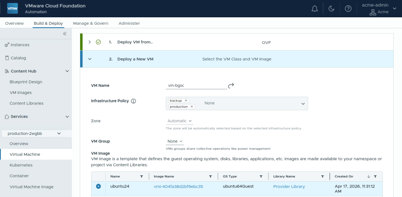
Task: Filter the Image Name column
Action: click(x=211, y=177)
